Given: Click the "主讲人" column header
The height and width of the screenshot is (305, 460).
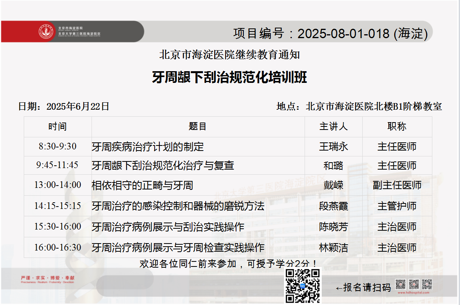Looking at the screenshot, I should coord(333,126).
